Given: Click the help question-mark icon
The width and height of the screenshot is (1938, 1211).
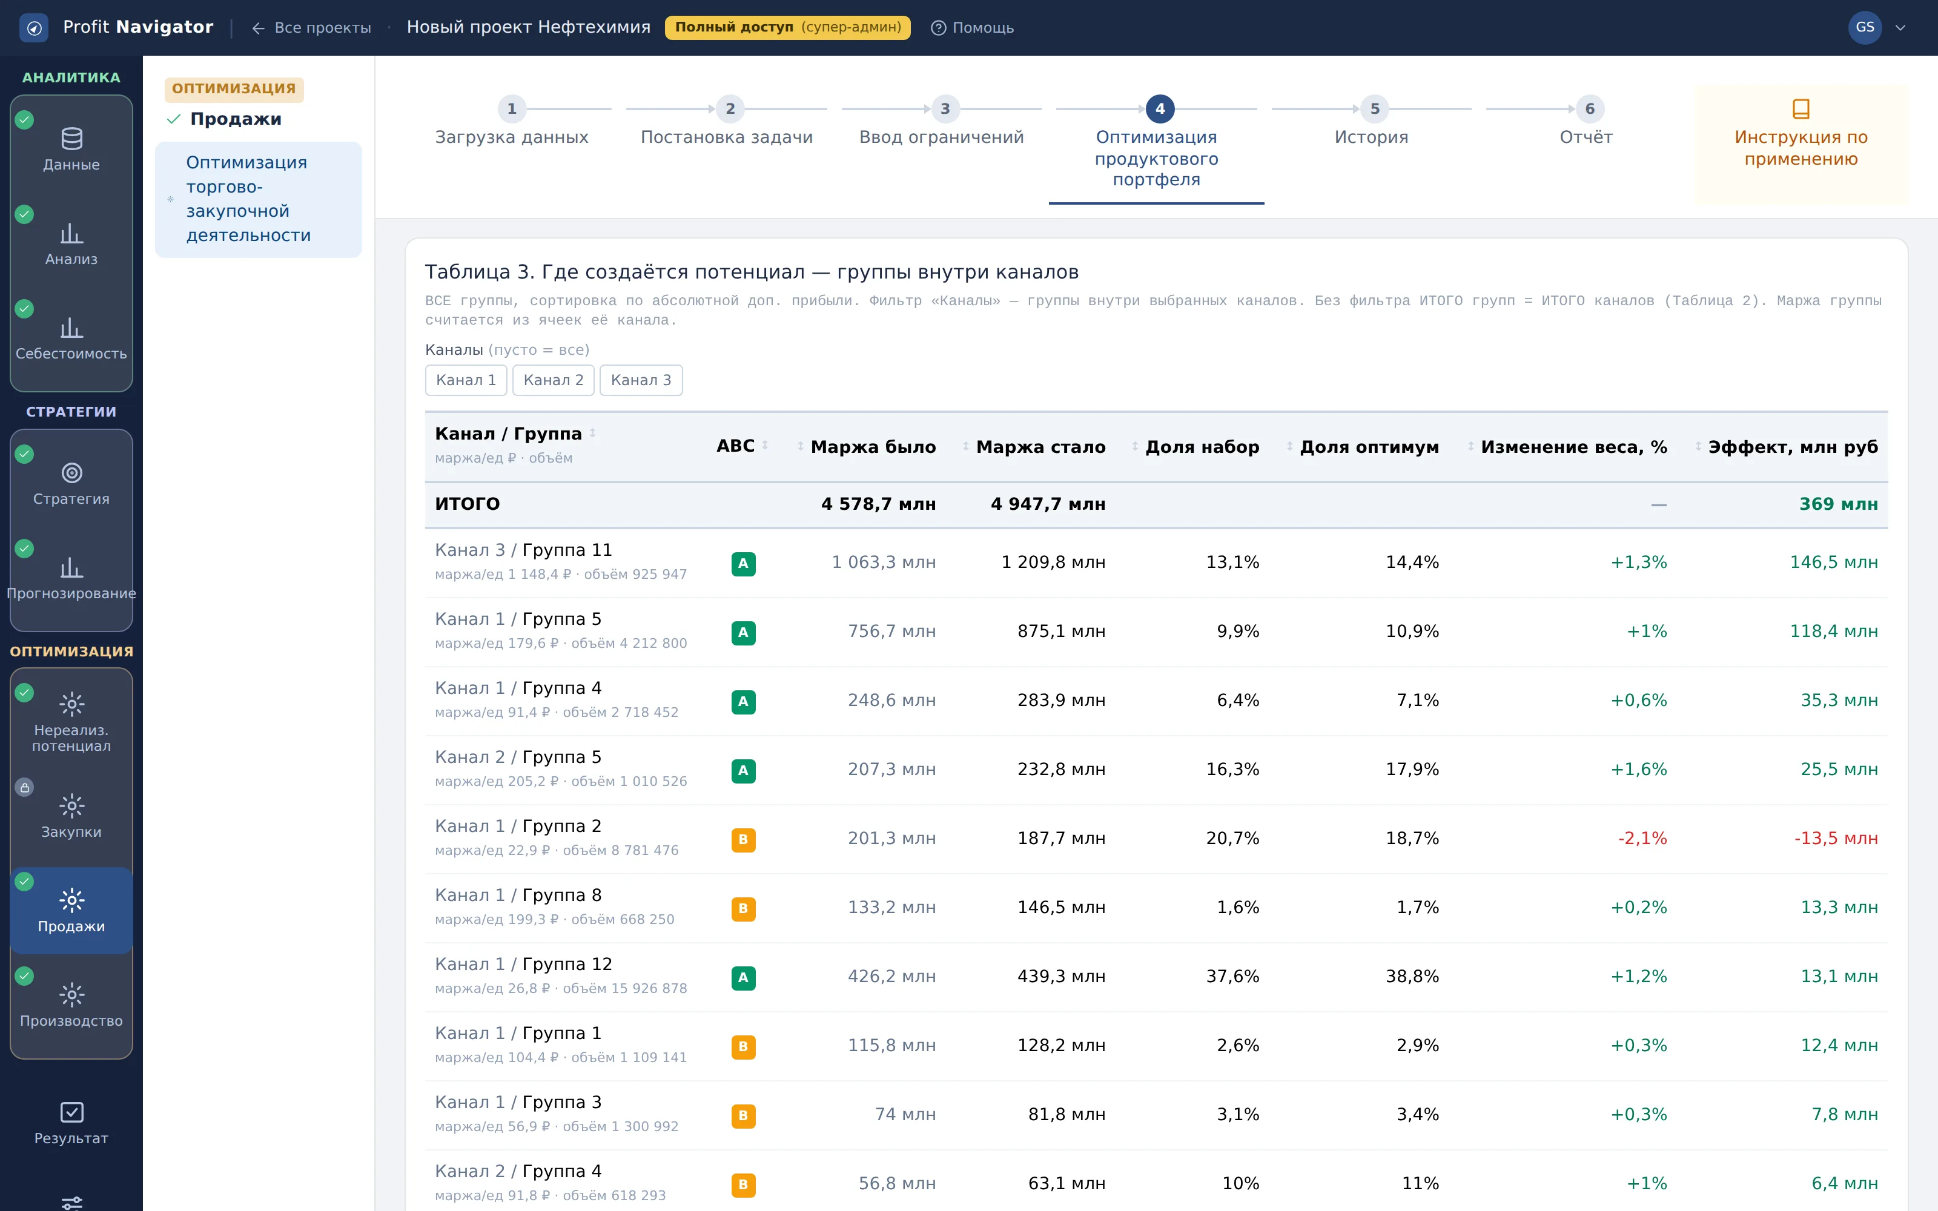Looking at the screenshot, I should [938, 27].
